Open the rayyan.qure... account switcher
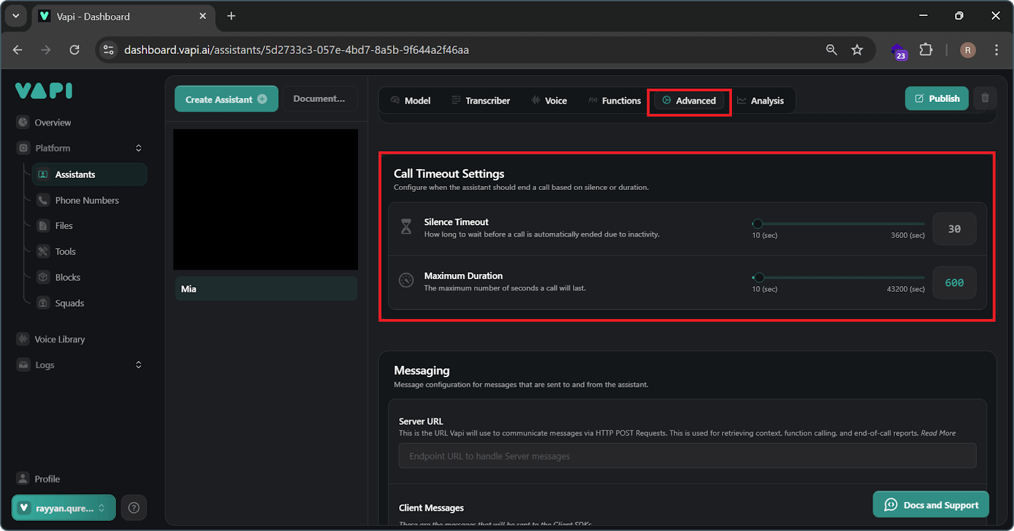 63,508
